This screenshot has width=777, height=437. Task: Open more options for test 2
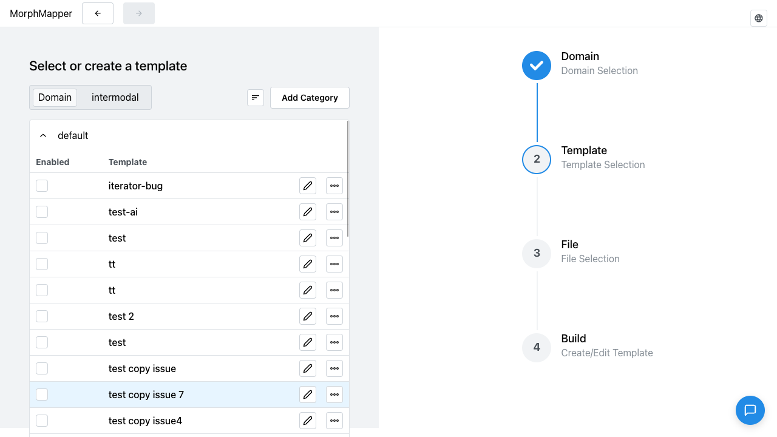[334, 316]
